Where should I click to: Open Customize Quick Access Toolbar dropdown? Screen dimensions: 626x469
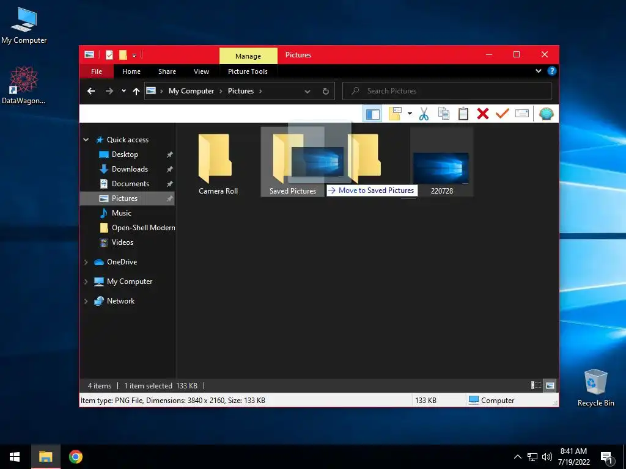(x=134, y=55)
